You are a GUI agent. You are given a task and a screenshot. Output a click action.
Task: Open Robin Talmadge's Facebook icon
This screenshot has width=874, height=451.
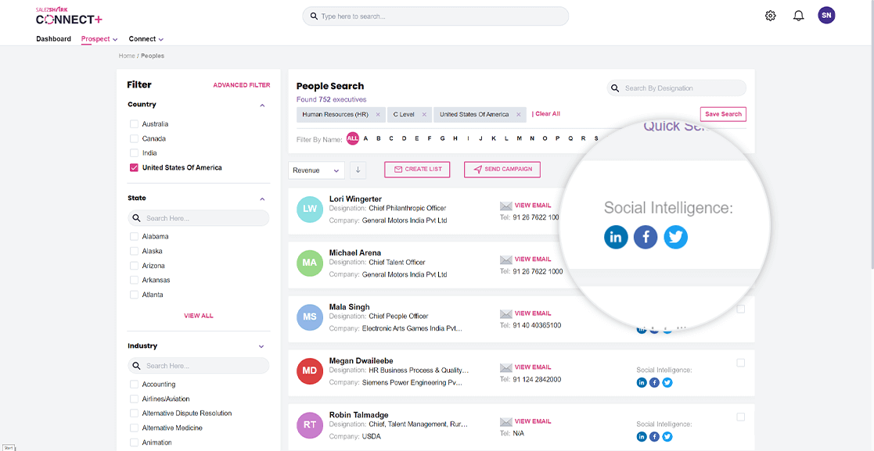click(654, 436)
